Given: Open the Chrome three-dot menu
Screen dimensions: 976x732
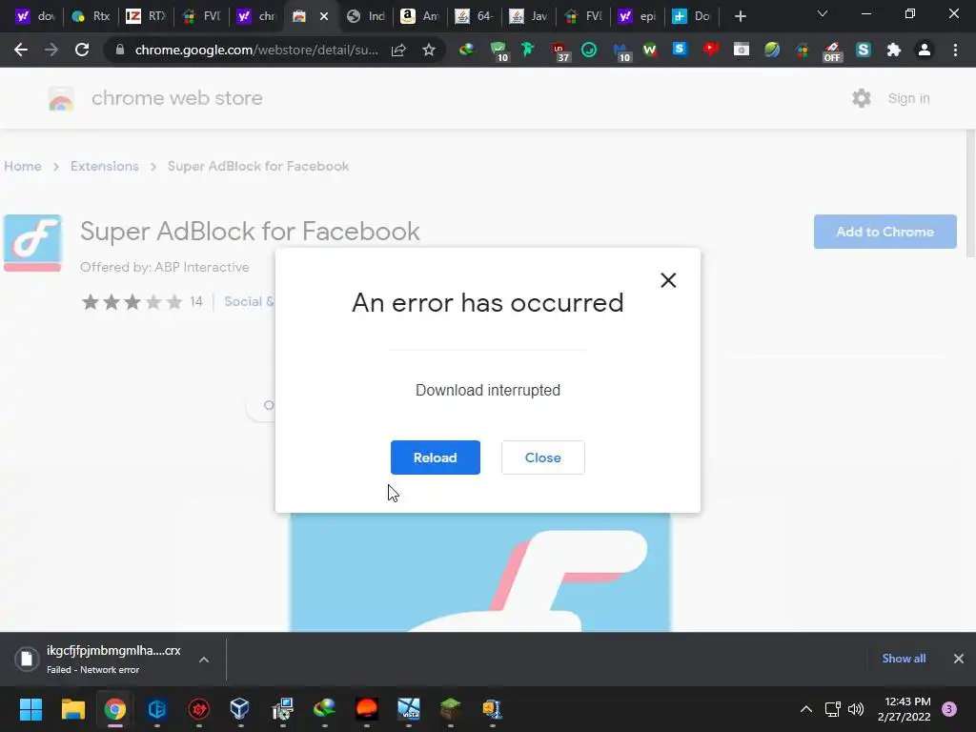Looking at the screenshot, I should tap(955, 50).
